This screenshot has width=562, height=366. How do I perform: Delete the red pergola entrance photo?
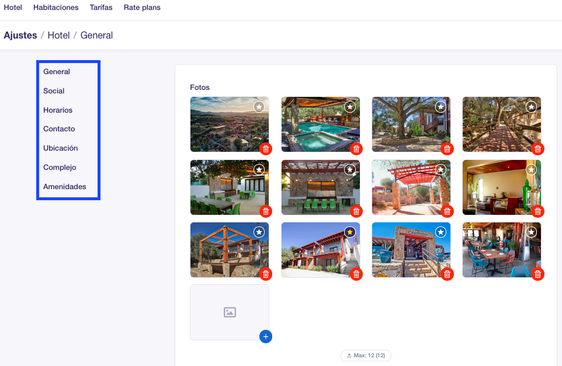pyautogui.click(x=447, y=212)
